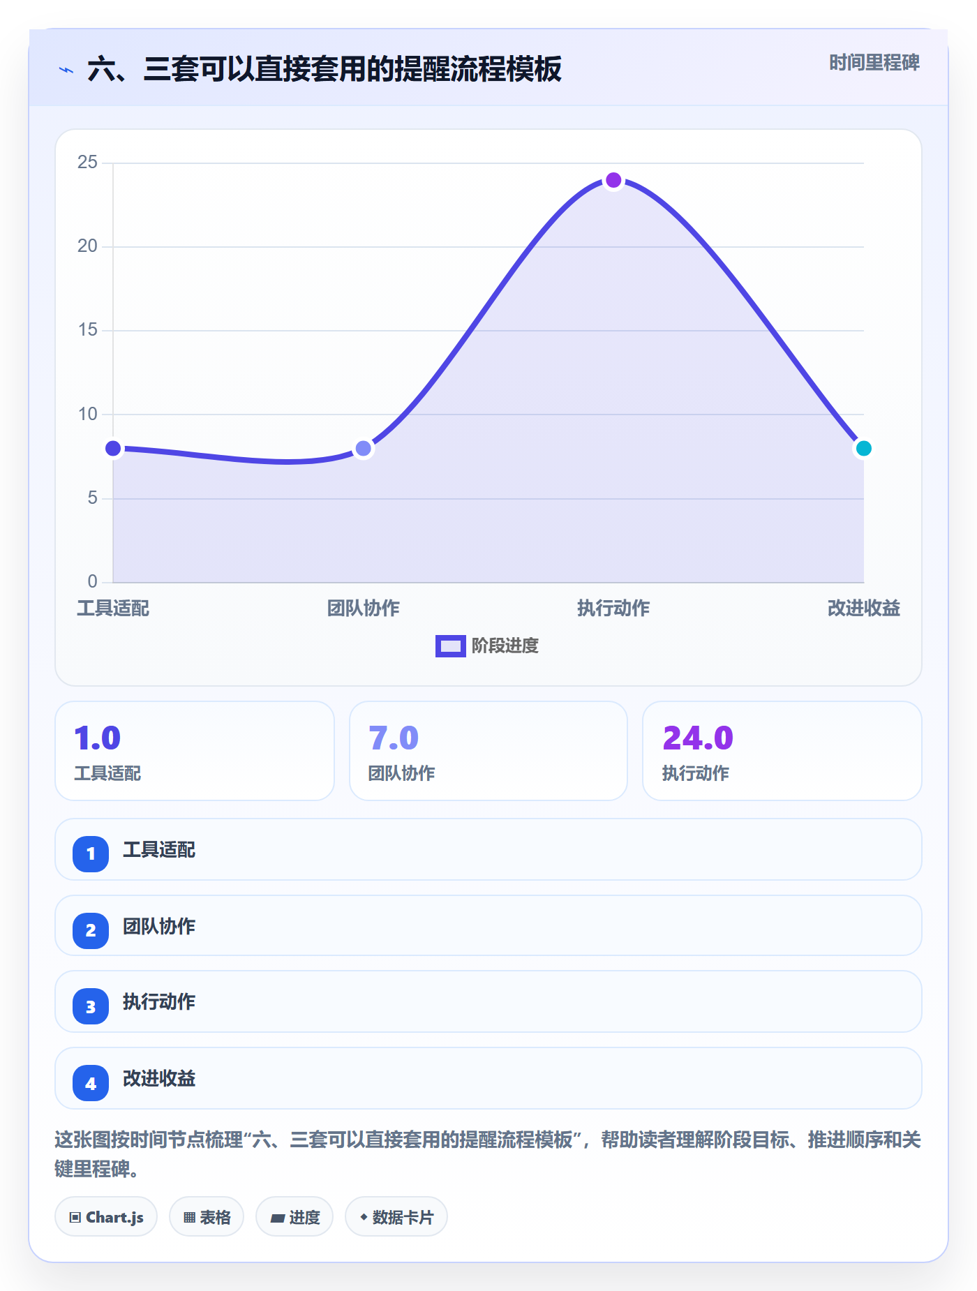Select the 执行动作 peak data point

[x=613, y=180]
